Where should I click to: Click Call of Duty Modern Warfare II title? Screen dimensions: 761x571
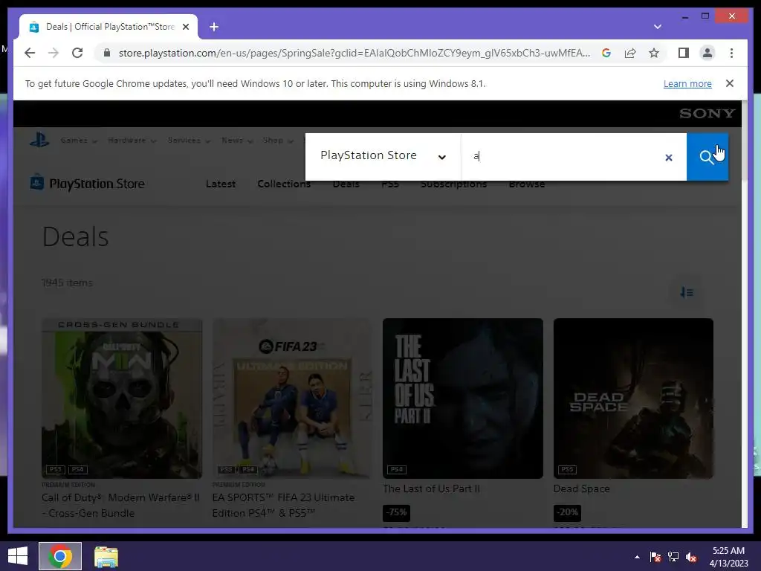point(121,505)
